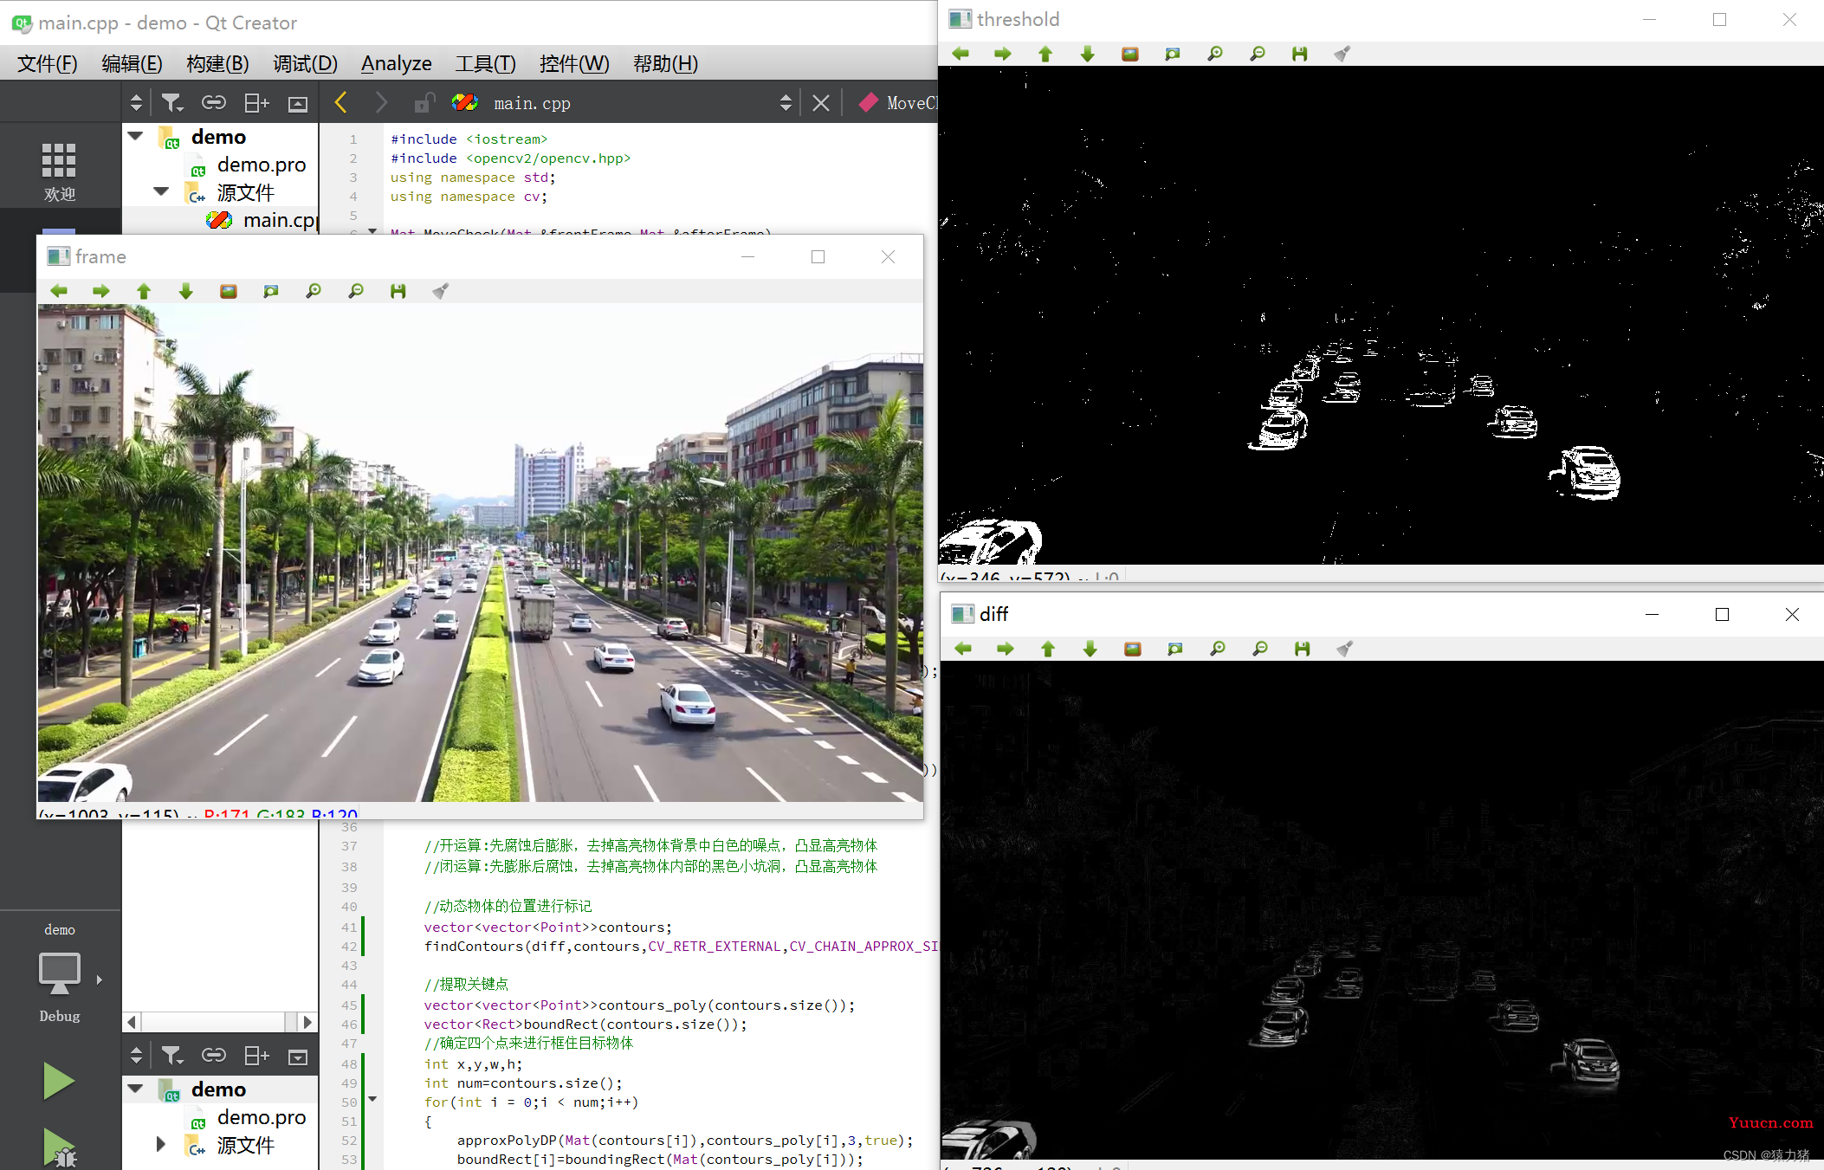Open the 编辑(E) menu
This screenshot has height=1170, width=1824.
click(x=132, y=63)
